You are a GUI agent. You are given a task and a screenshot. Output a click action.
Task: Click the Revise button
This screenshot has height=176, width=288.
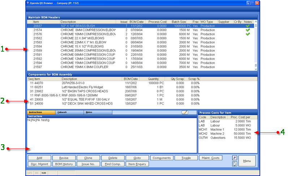[x=64, y=158]
